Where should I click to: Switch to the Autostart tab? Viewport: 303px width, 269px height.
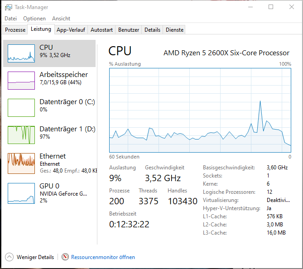(101, 30)
